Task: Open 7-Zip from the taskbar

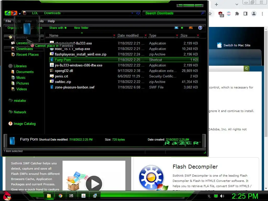Action: pyautogui.click(x=71, y=196)
